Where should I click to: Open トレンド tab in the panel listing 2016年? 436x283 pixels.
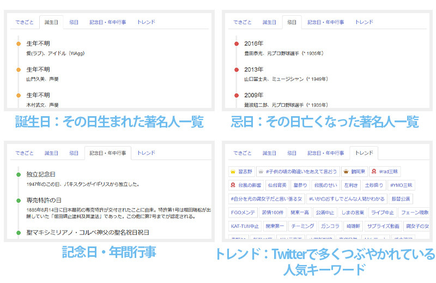pos(364,22)
